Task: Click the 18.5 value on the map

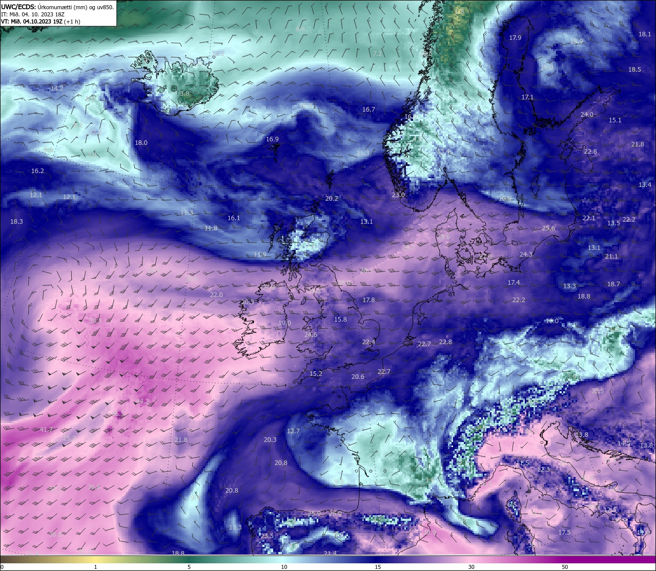Action: click(x=634, y=70)
